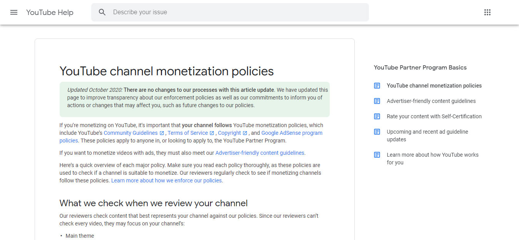519x240 pixels.
Task: Click external-link icon after Community Guidelines
Action: (x=162, y=133)
